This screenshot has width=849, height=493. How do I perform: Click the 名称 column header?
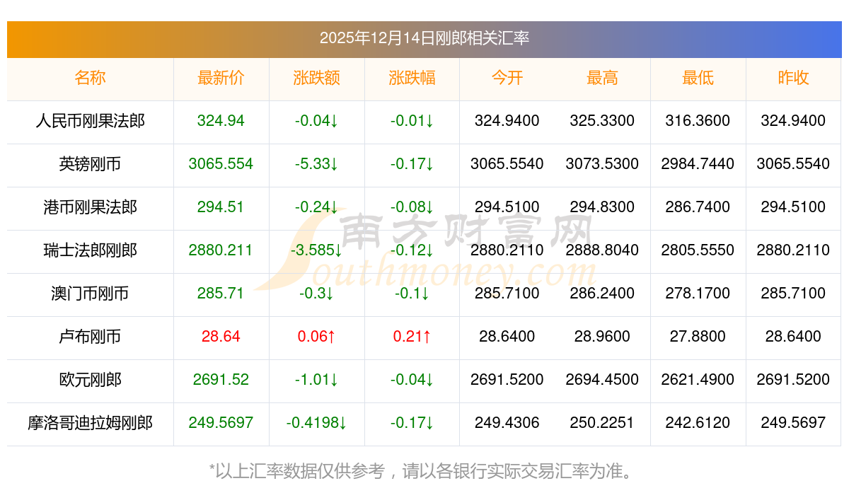click(x=91, y=78)
